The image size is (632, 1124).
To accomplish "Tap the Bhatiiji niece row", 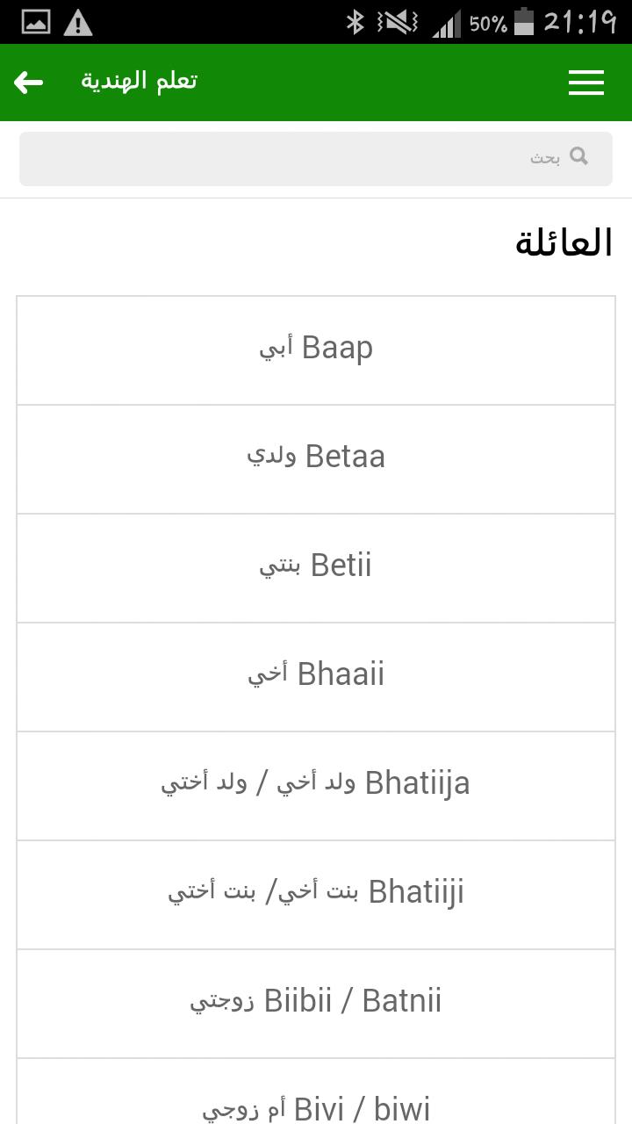I will tap(316, 895).
